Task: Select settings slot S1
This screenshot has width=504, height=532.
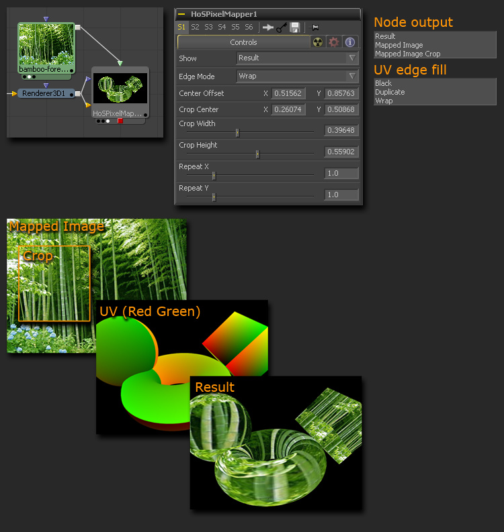Action: [x=181, y=27]
